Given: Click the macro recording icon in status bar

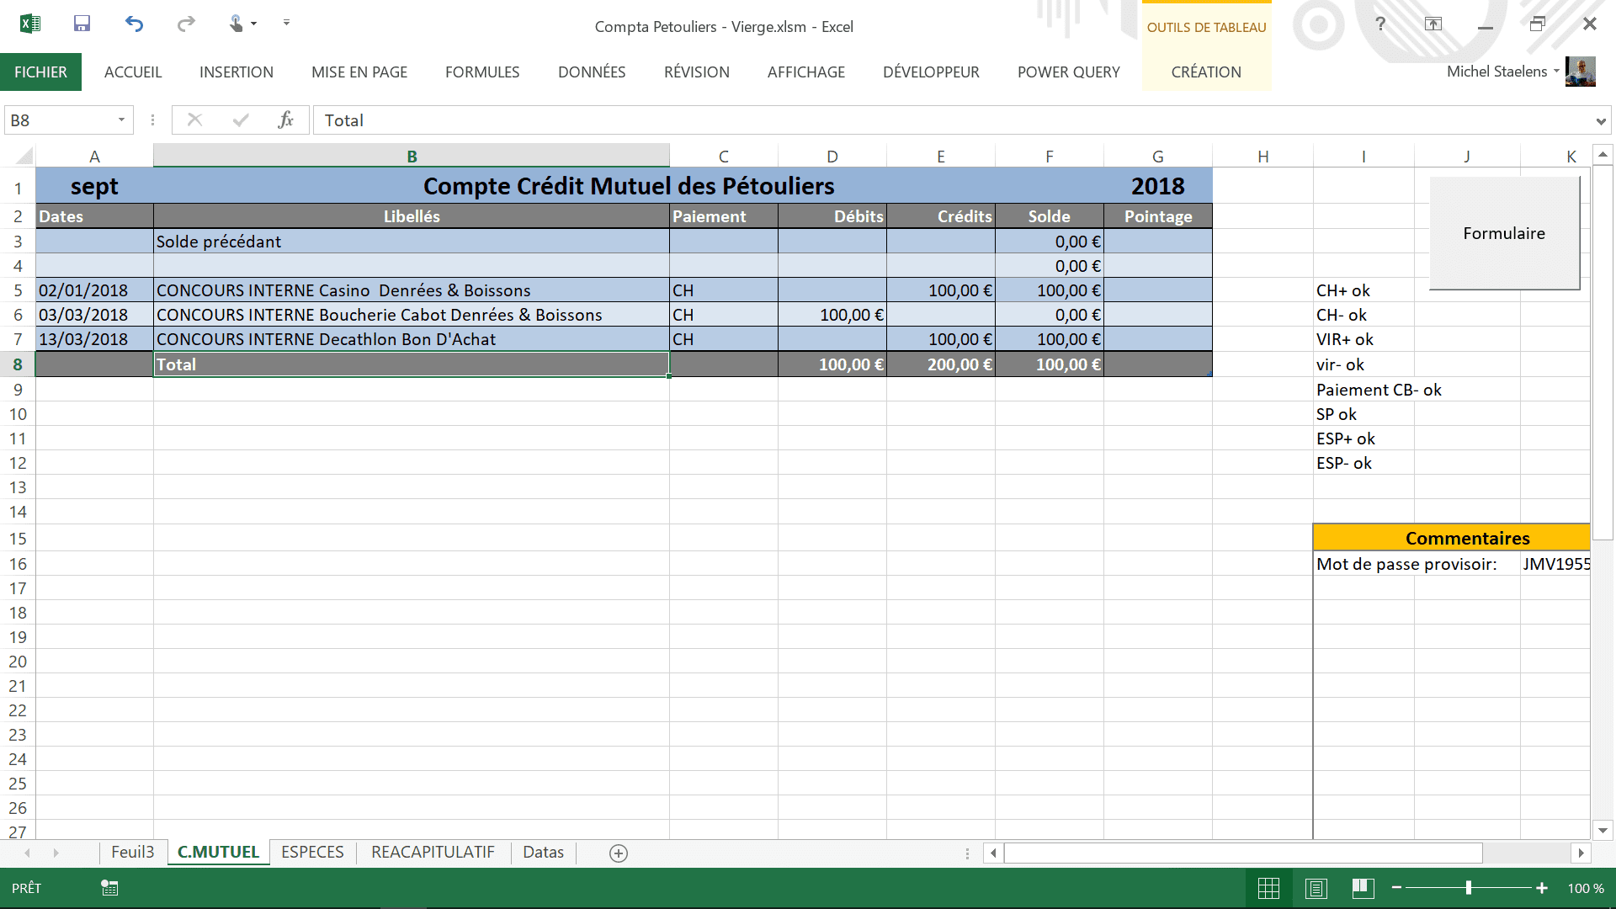Looking at the screenshot, I should tap(109, 888).
